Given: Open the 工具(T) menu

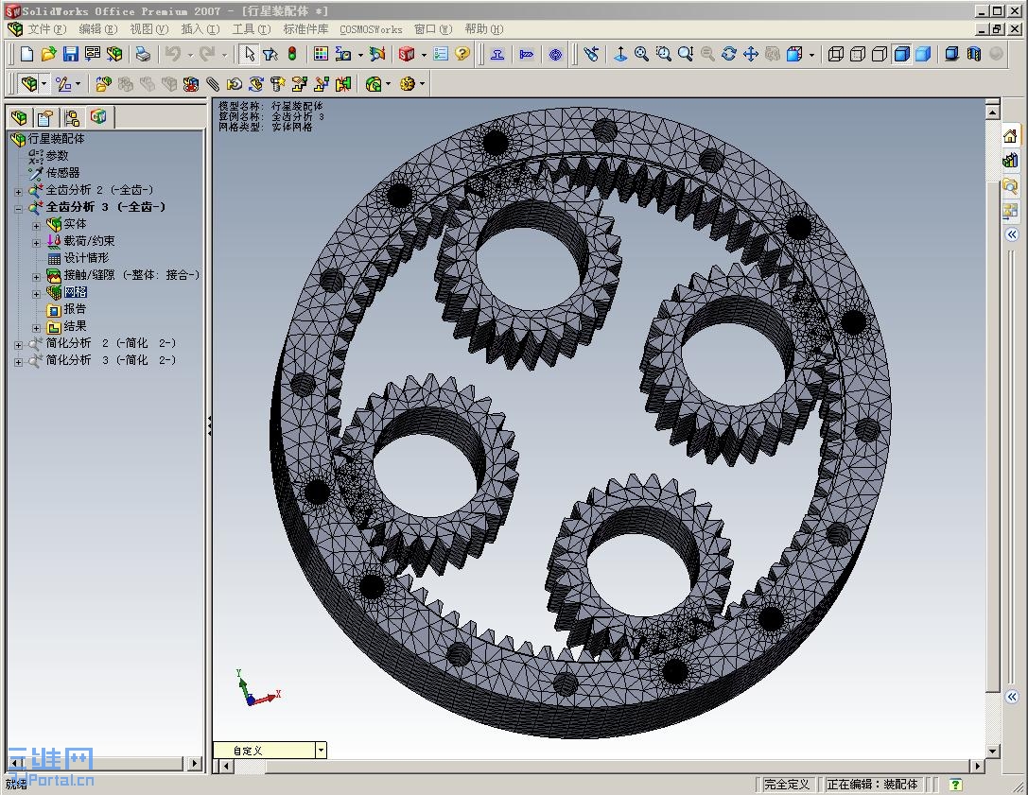Looking at the screenshot, I should coord(252,29).
